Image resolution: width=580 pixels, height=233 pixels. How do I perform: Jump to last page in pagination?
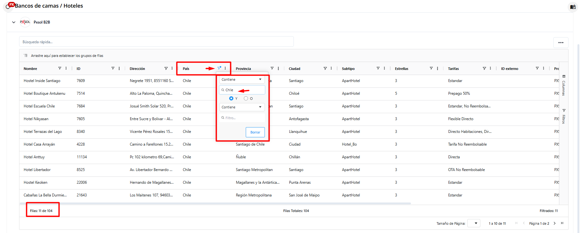[562, 223]
